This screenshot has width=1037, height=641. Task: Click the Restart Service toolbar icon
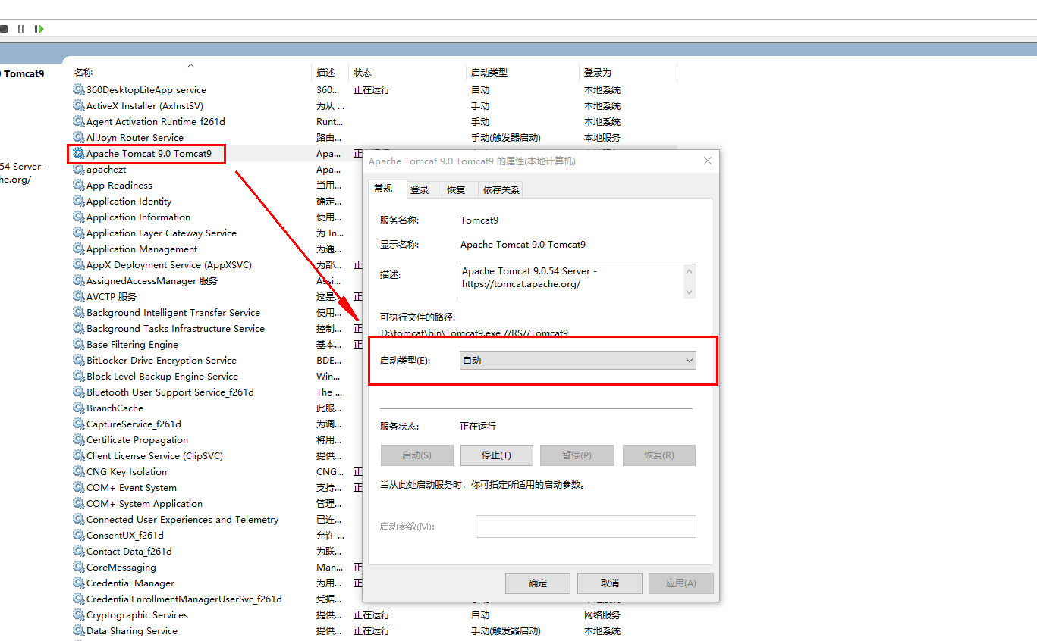[39, 29]
